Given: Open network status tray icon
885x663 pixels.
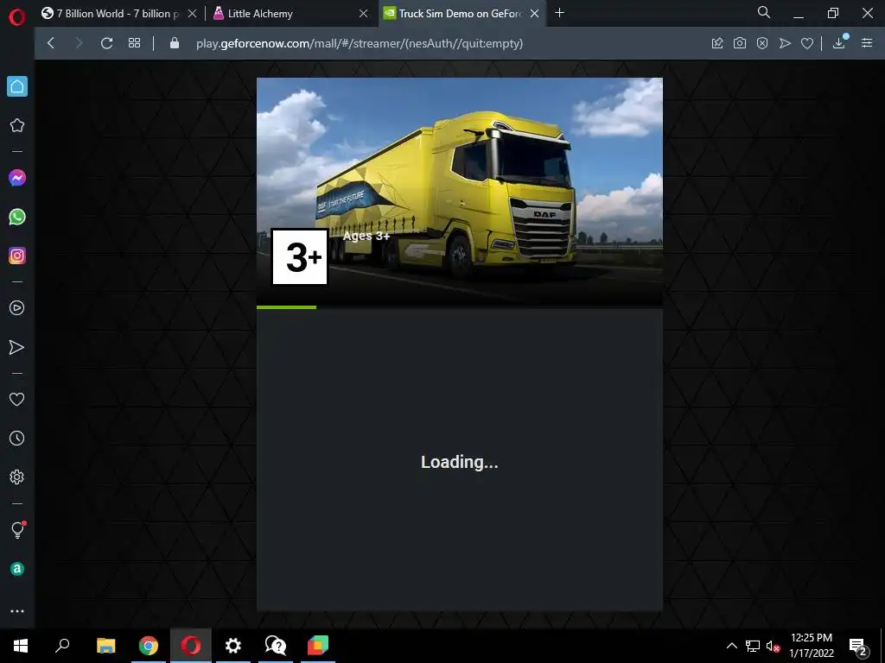Looking at the screenshot, I should [753, 646].
